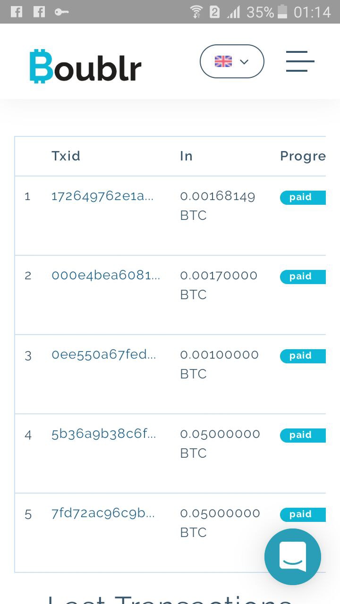
Task: Tap the VPN key status icon
Action: [61, 12]
